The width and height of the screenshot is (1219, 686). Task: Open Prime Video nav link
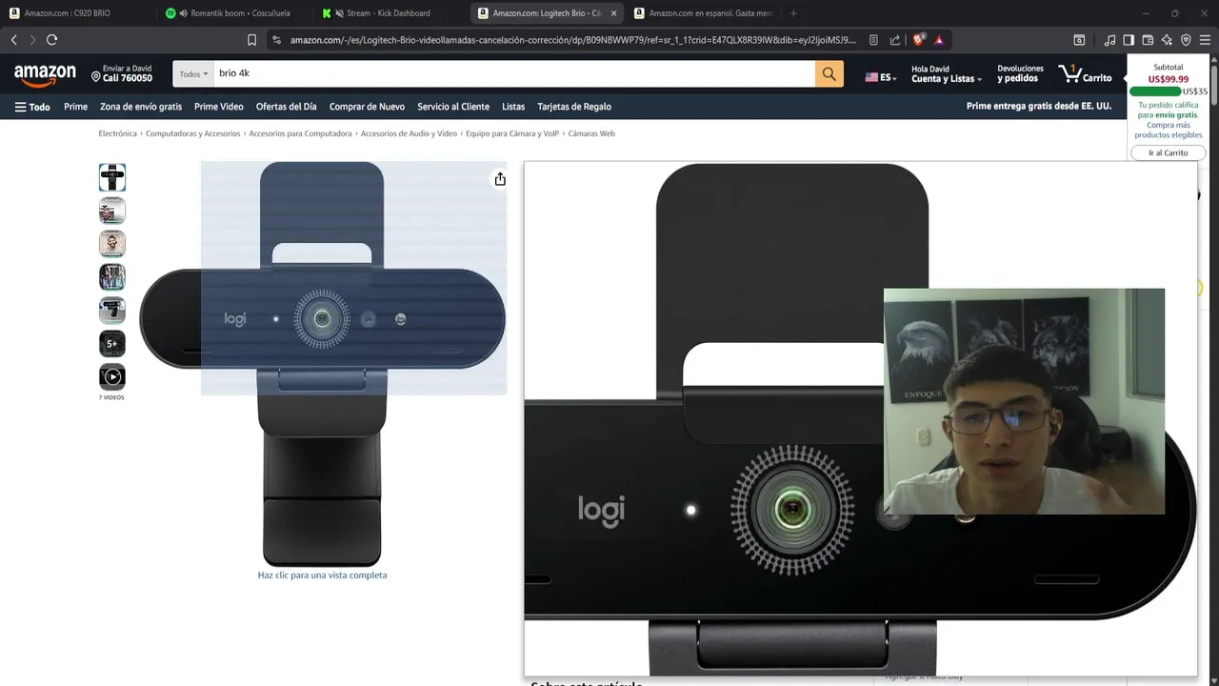coord(219,107)
